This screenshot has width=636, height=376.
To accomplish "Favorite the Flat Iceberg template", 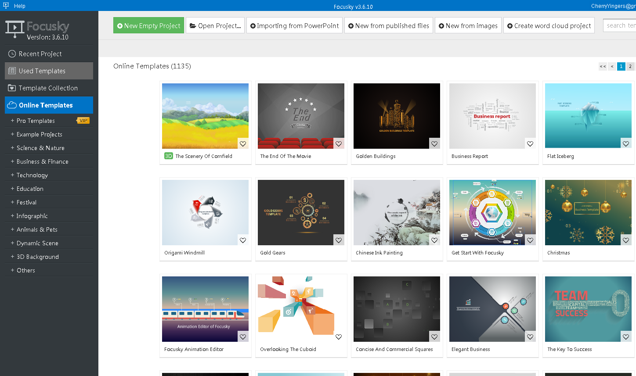I will (x=626, y=143).
